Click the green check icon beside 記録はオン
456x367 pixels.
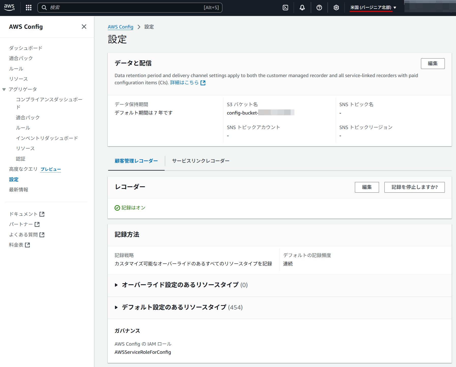tap(117, 208)
